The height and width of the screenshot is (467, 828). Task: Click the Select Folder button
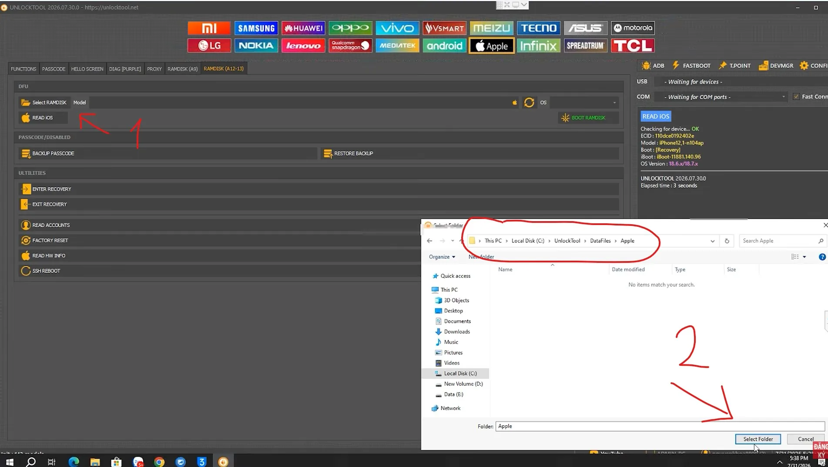coord(758,439)
